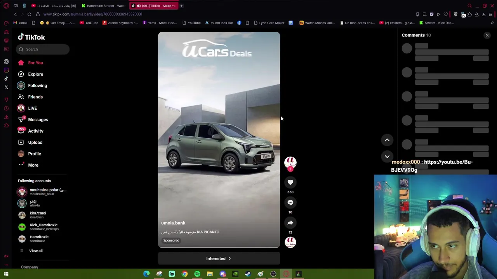Open File Explorer from the taskbar

pos(210,274)
